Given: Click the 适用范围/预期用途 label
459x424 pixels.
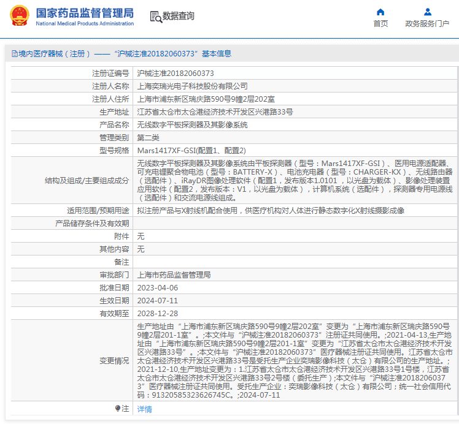Looking at the screenshot, I should (x=98, y=210).
